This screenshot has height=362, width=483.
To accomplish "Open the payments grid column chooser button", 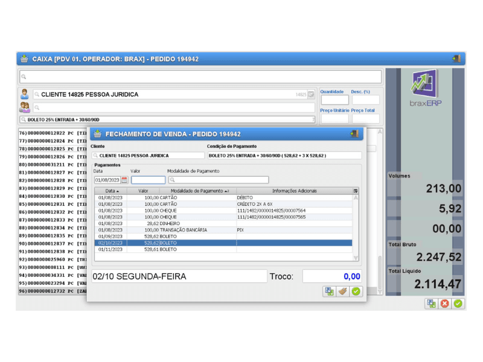I will click(356, 191).
